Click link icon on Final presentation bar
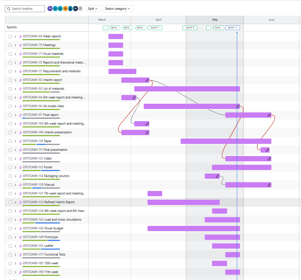Viewport: 301px width, 280px height. (x=268, y=150)
